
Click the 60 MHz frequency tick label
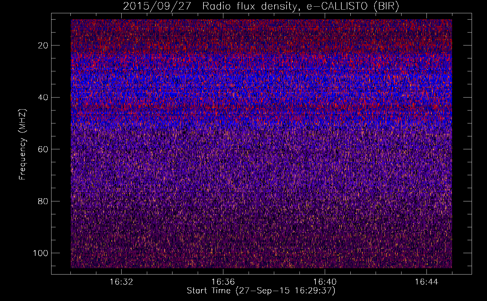43,149
